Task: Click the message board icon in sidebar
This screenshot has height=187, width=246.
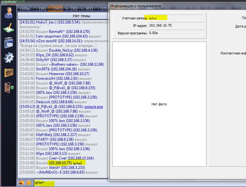Action: coord(8,43)
